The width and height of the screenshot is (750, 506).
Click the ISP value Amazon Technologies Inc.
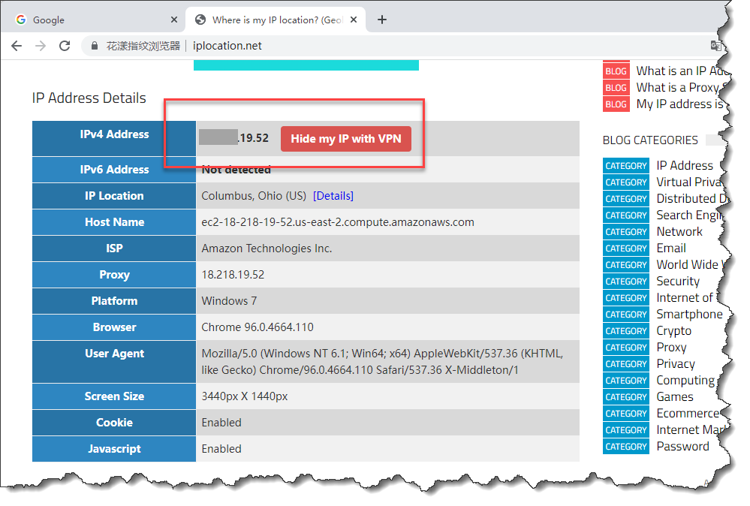[x=267, y=248]
